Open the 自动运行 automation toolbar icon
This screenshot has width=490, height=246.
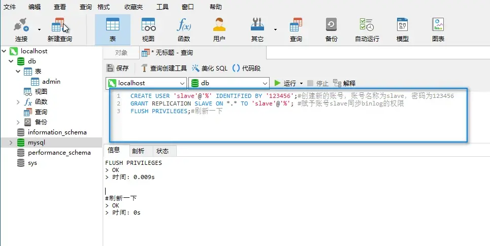[367, 30]
